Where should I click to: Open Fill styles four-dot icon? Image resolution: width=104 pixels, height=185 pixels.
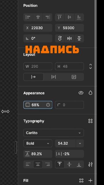(81, 180)
